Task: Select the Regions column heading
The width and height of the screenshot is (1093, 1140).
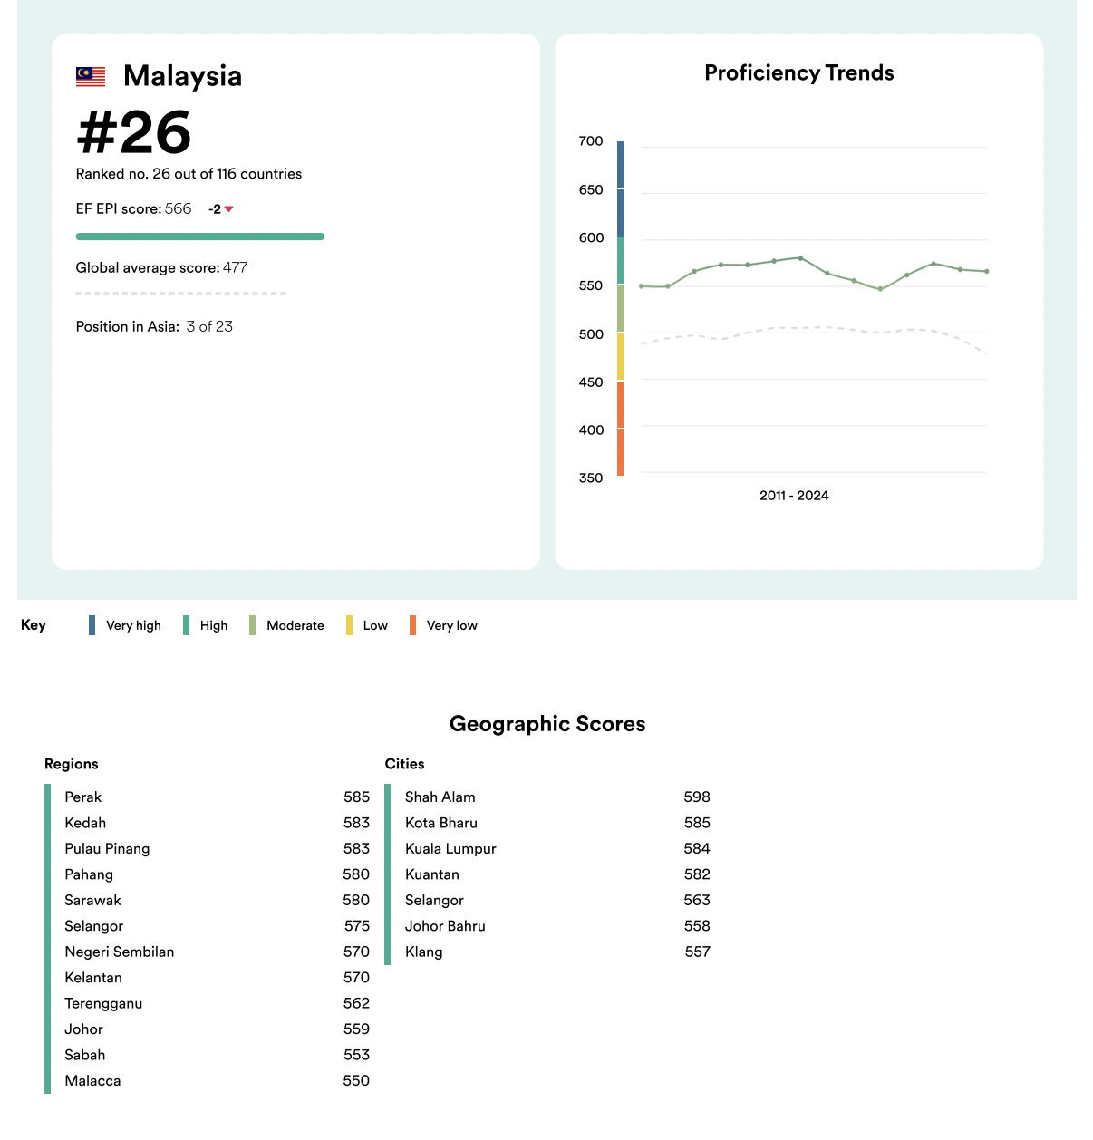Action: tap(72, 764)
